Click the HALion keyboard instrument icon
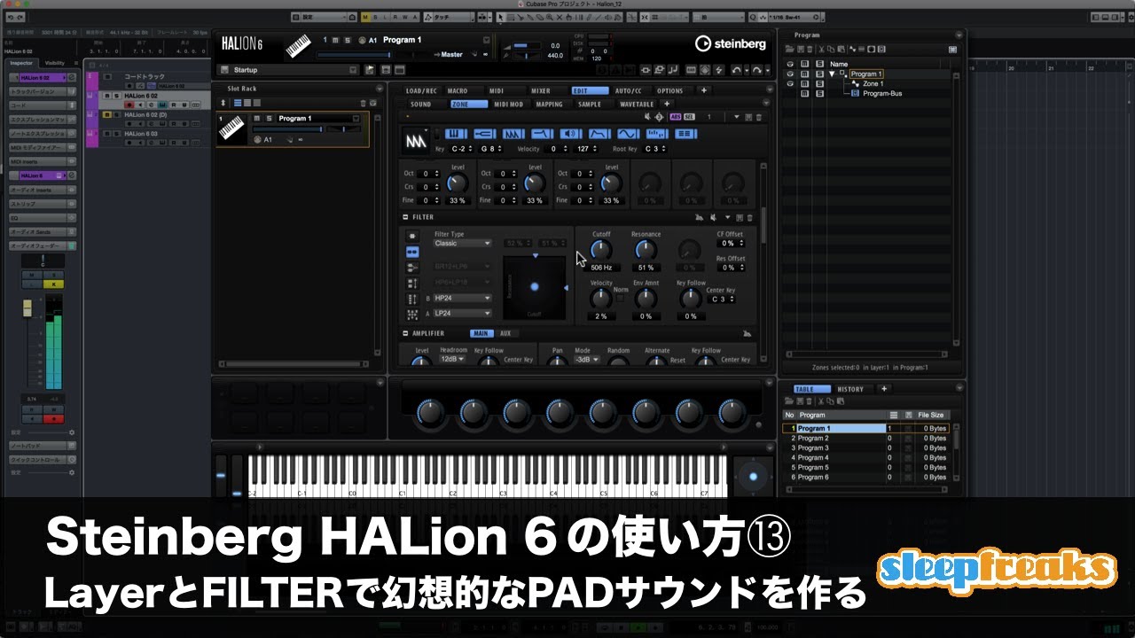 298,48
